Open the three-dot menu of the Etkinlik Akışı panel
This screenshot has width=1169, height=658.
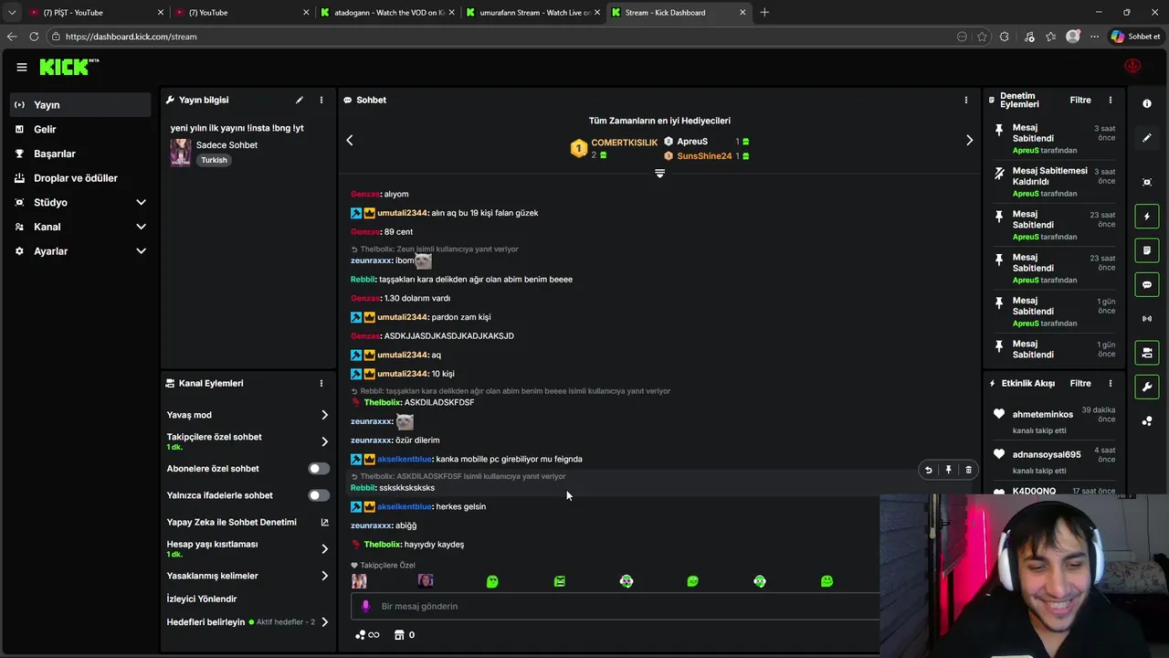click(x=1111, y=383)
